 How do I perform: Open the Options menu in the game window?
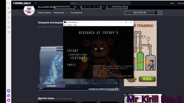[70, 25]
